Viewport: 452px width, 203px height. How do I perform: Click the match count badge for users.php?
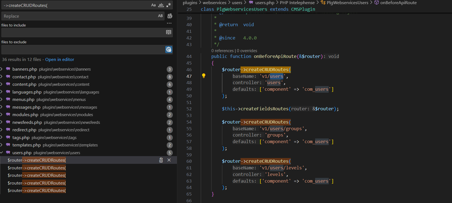click(170, 153)
